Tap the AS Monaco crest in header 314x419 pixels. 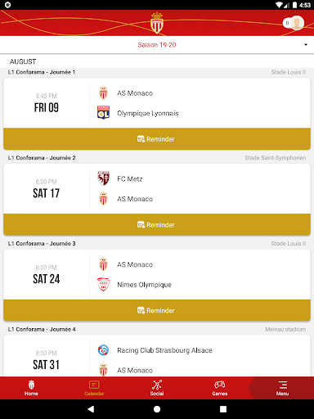coord(157,23)
